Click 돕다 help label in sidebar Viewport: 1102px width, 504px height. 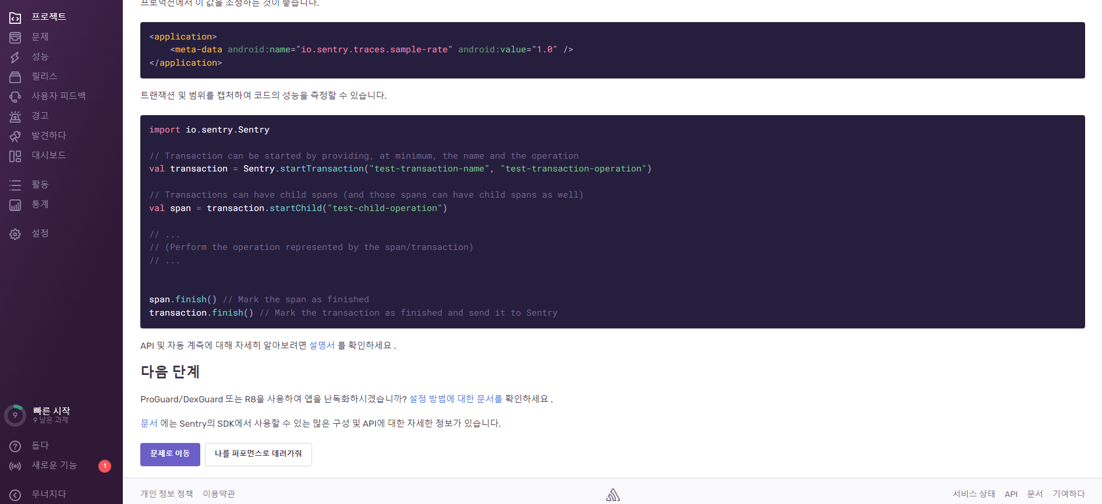pos(40,445)
